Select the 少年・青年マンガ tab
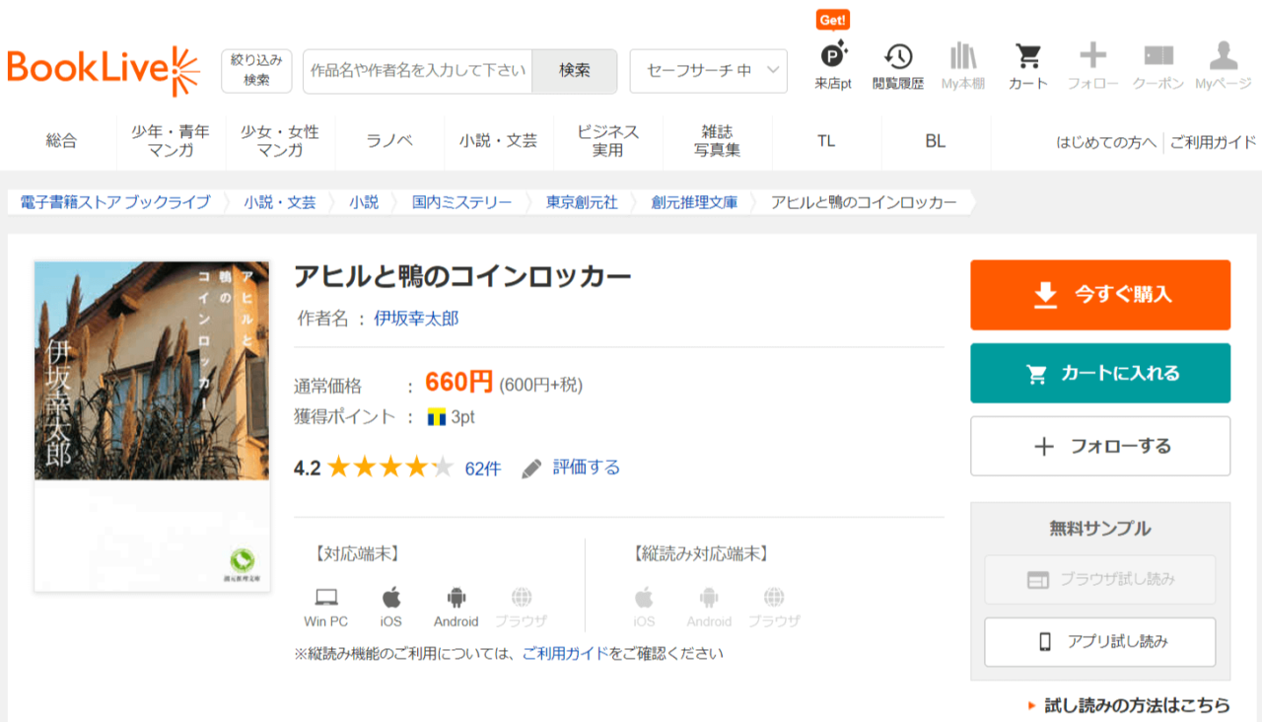1262x722 pixels. pos(171,141)
